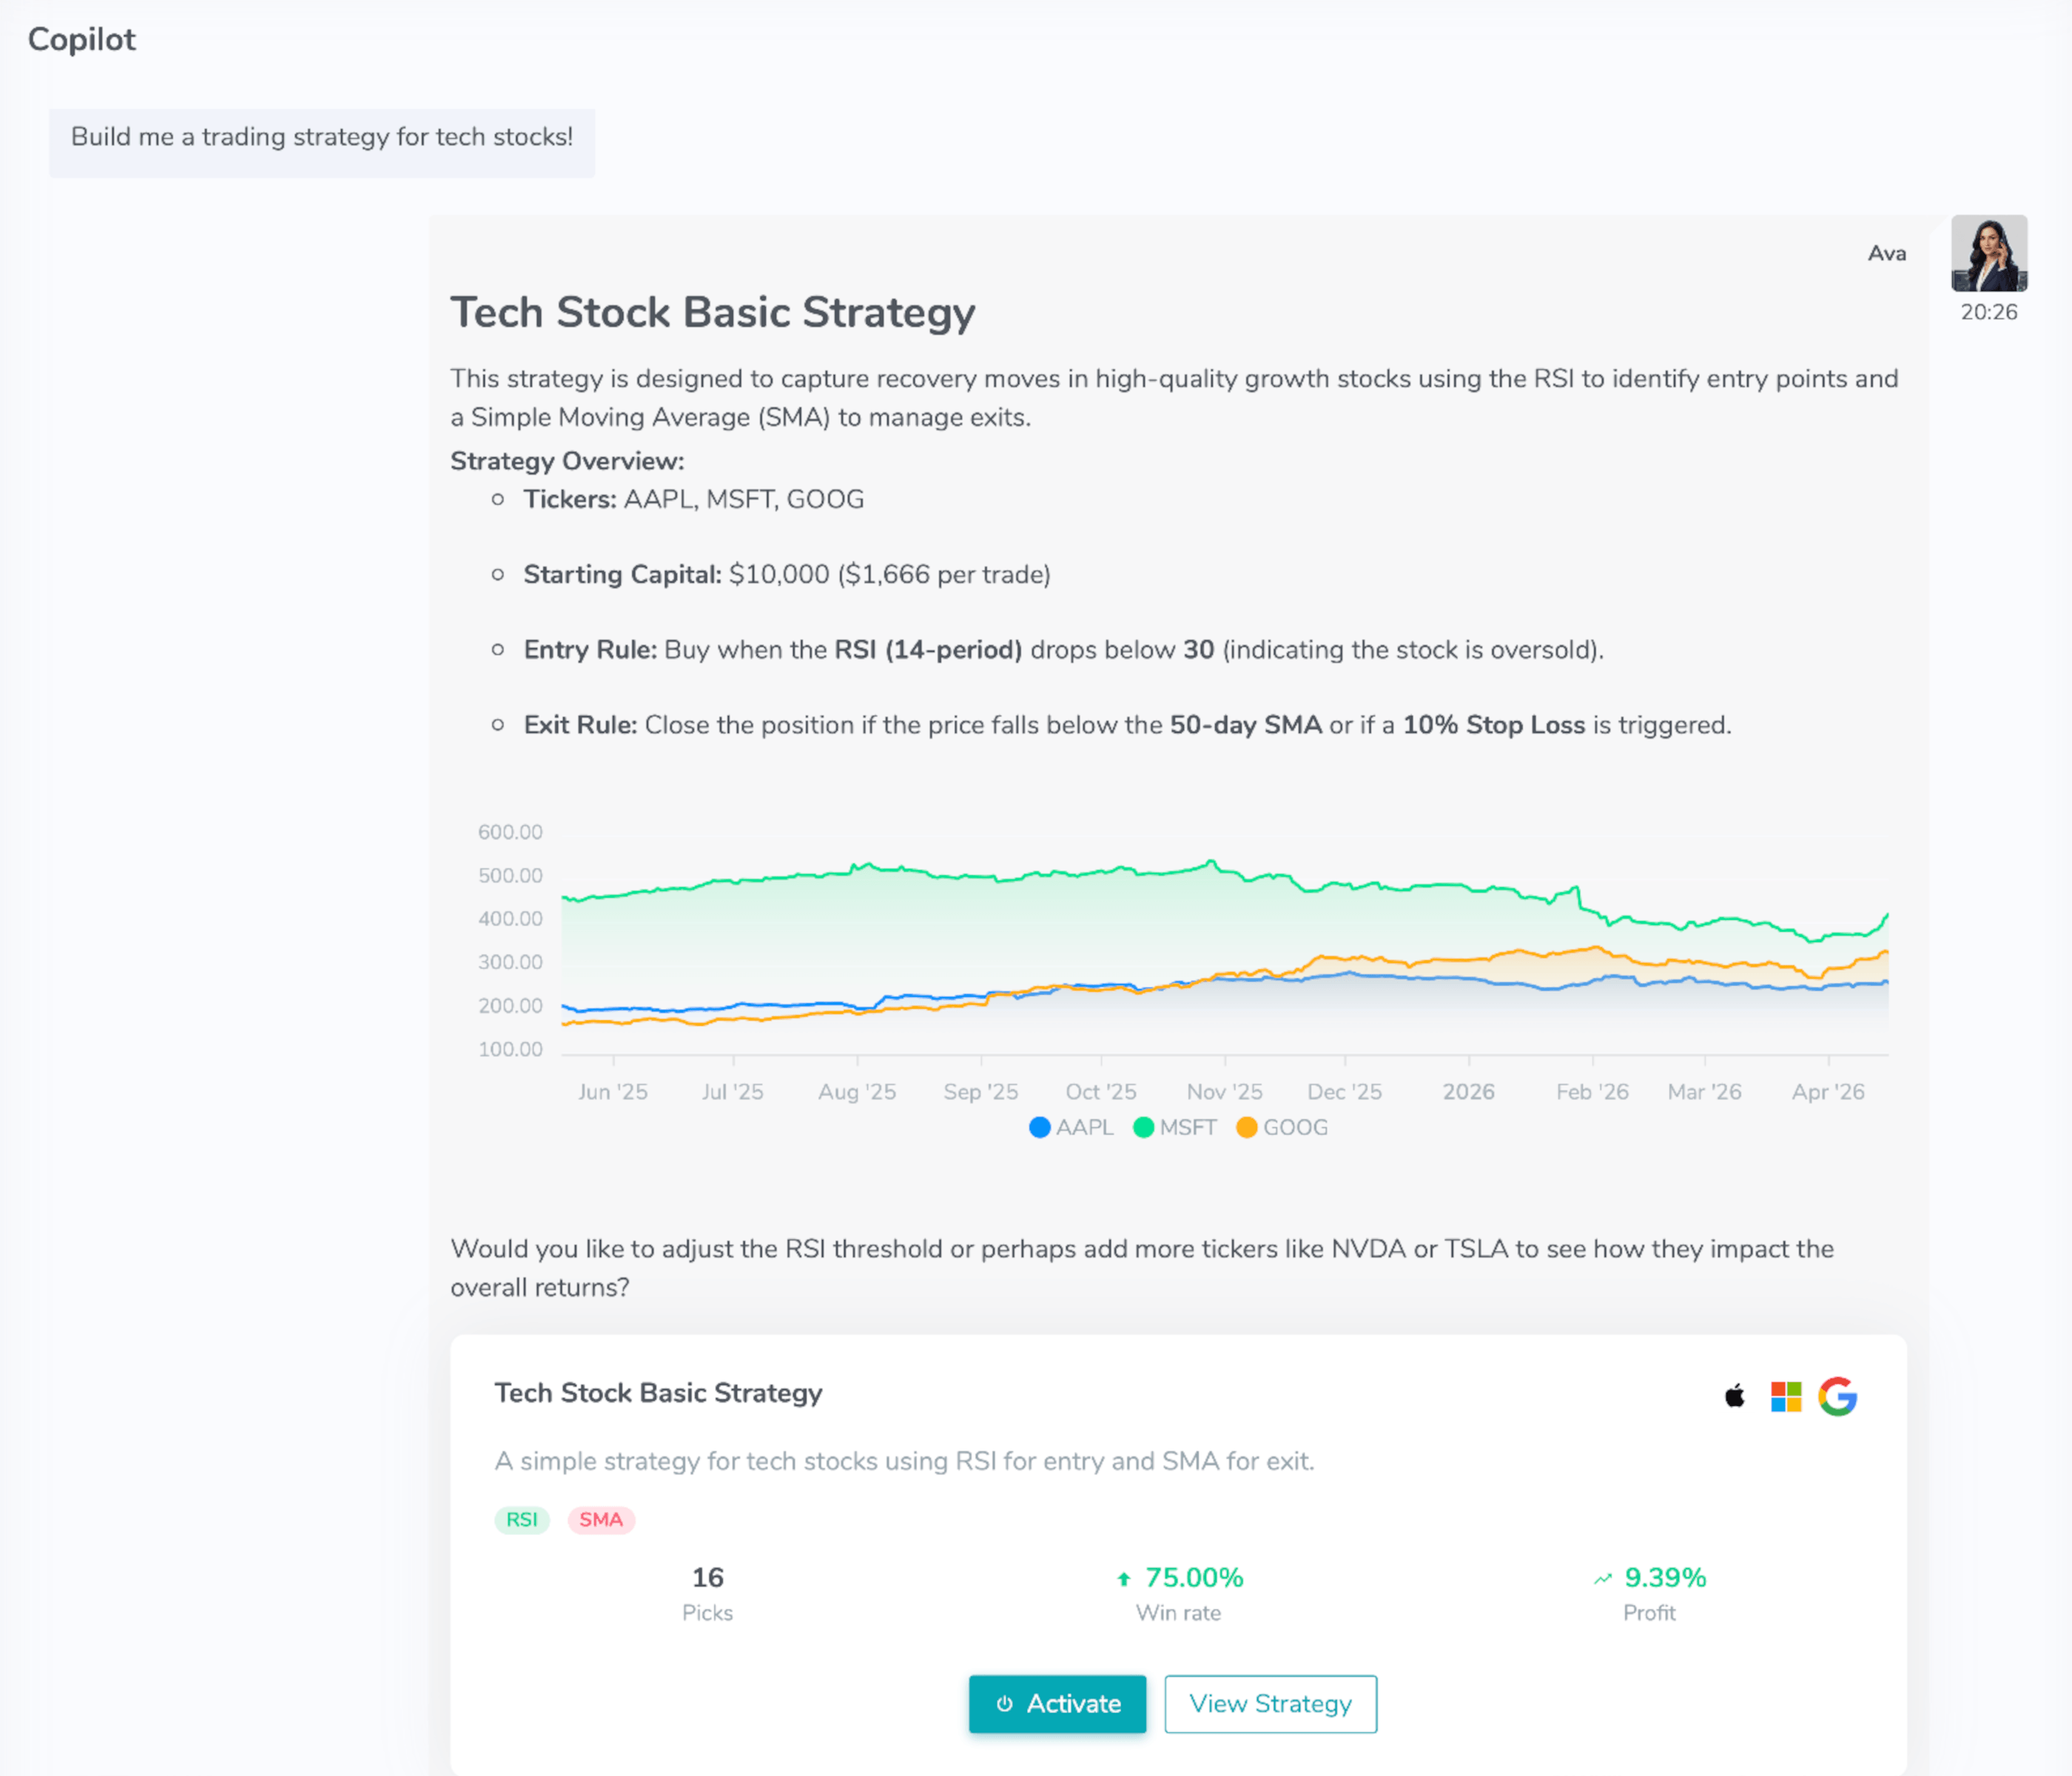The image size is (2072, 1776).
Task: Click the Nov '25 x-axis marker
Action: [1224, 1091]
